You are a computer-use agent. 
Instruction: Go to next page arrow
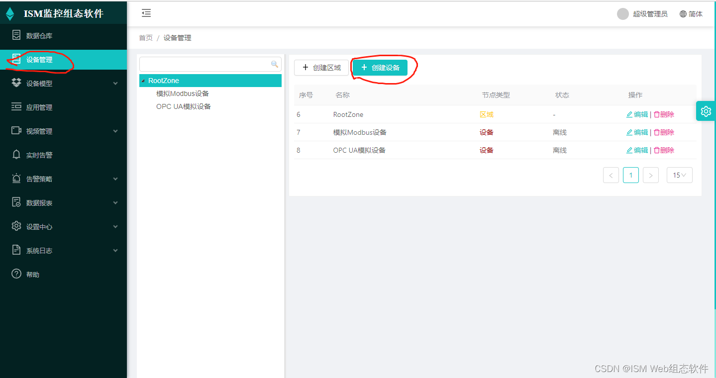click(651, 175)
